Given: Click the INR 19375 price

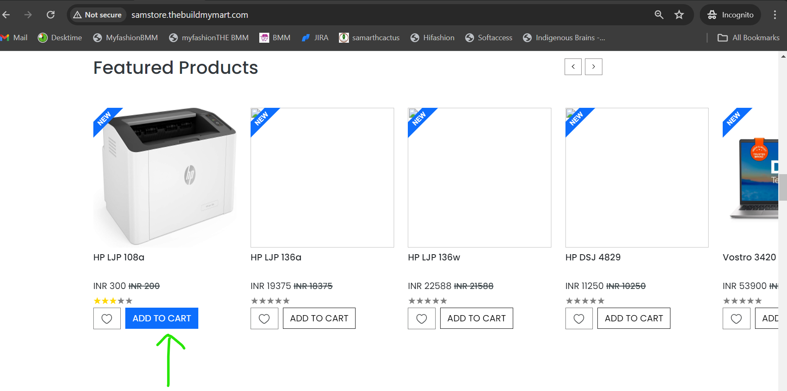Looking at the screenshot, I should (271, 286).
